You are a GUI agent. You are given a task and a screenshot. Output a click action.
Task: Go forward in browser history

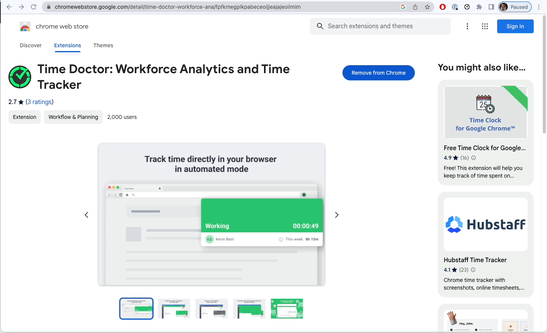(21, 7)
